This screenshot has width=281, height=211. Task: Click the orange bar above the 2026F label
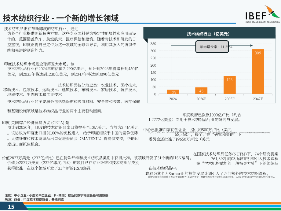[x=201, y=91]
